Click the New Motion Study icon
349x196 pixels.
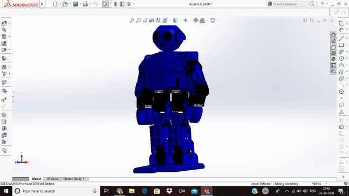4,82
